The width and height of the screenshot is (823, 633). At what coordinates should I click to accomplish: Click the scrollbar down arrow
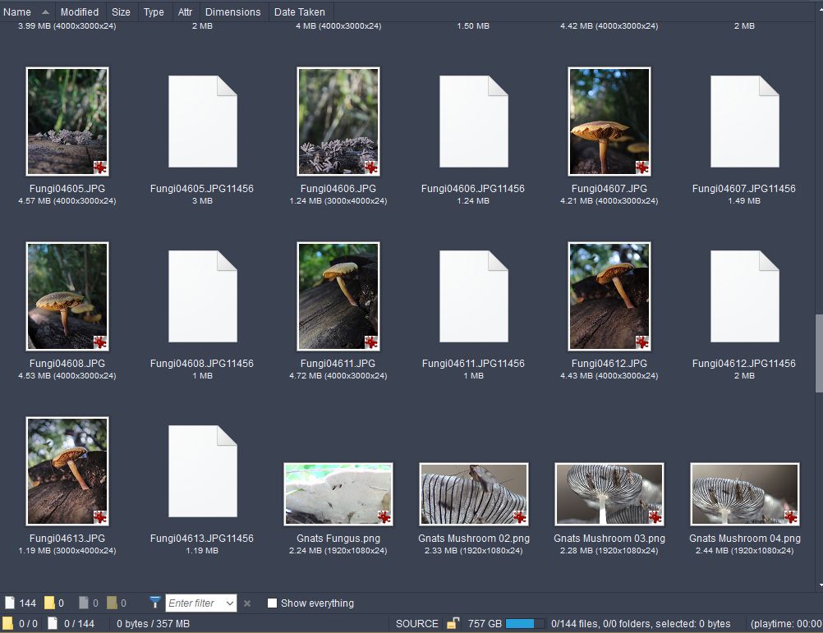coord(821,585)
